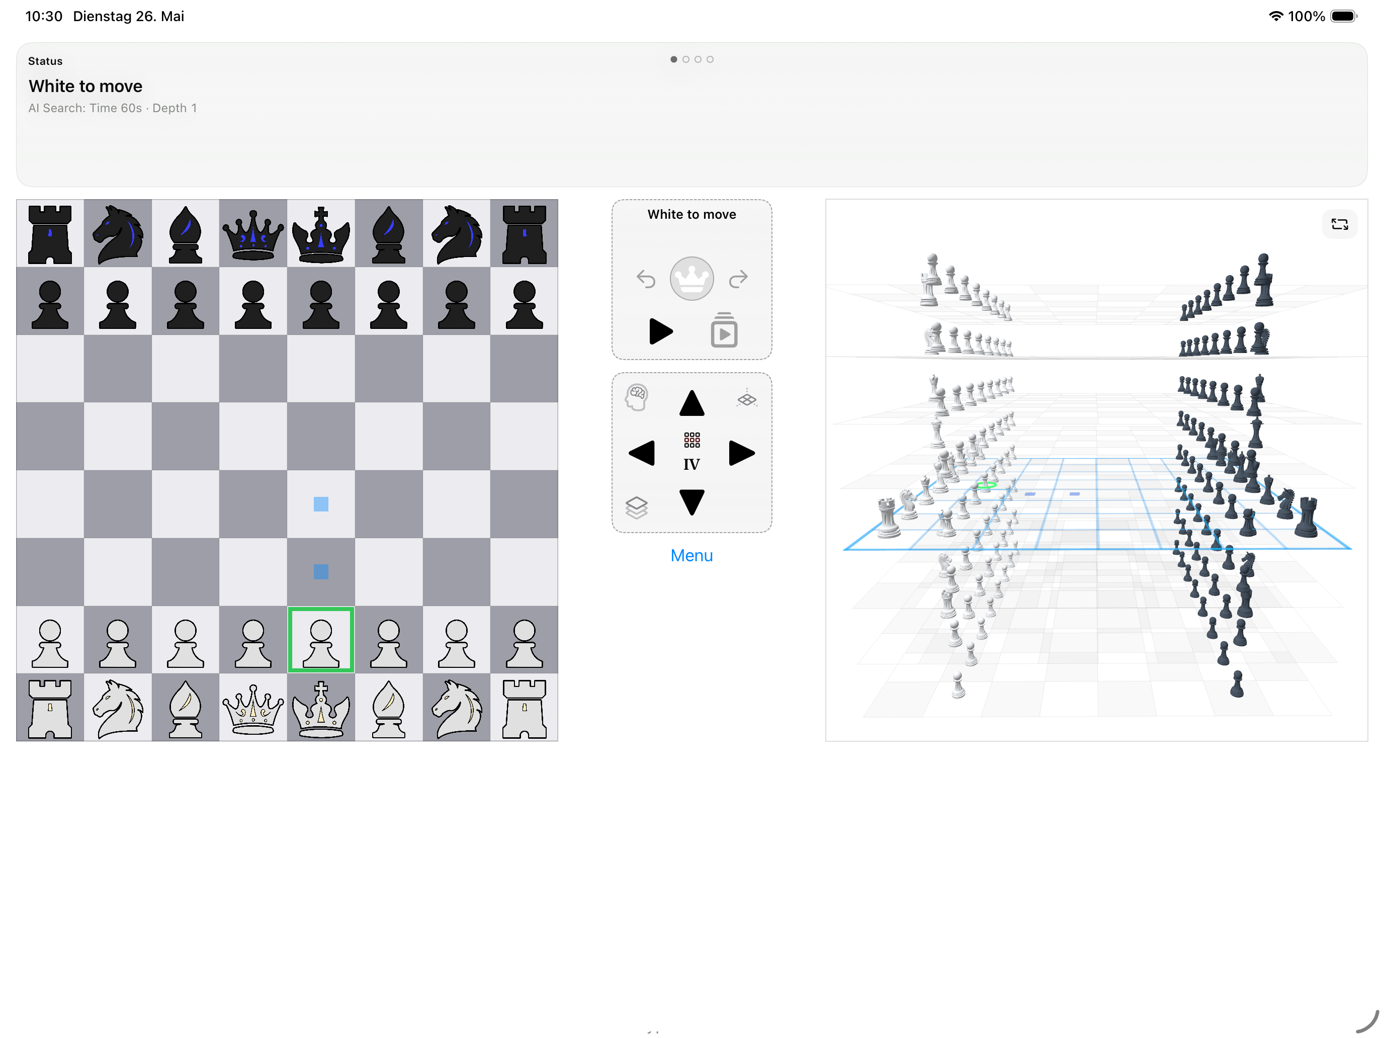Select the green-highlighted white e2 pawn
This screenshot has width=1384, height=1038.
click(321, 639)
